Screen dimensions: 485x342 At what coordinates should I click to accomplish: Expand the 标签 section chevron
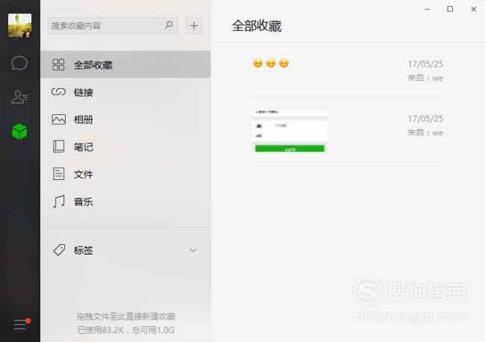pyautogui.click(x=193, y=249)
